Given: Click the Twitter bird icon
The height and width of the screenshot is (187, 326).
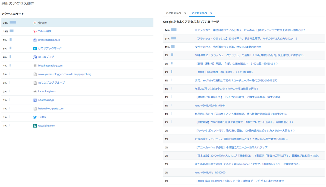Looking at the screenshot, I should pos(35,117).
